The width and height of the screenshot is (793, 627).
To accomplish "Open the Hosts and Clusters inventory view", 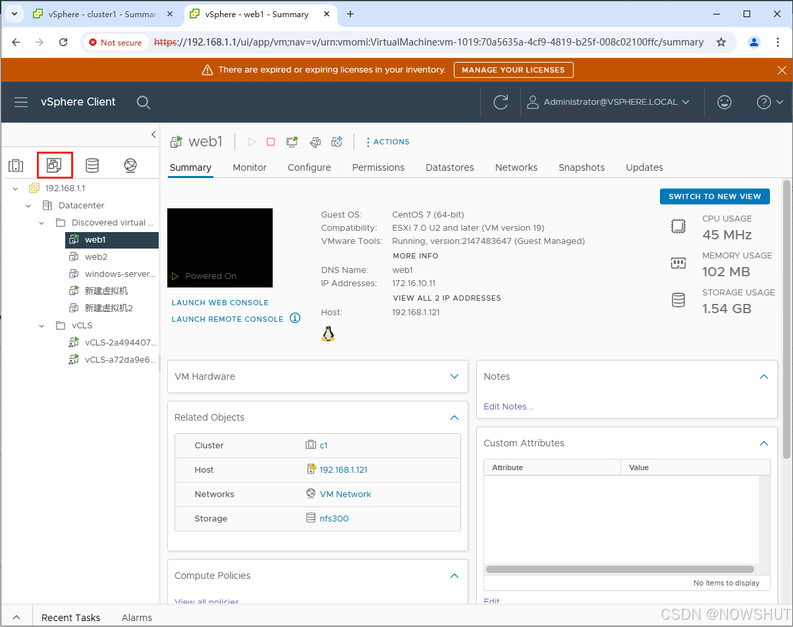I will click(16, 165).
